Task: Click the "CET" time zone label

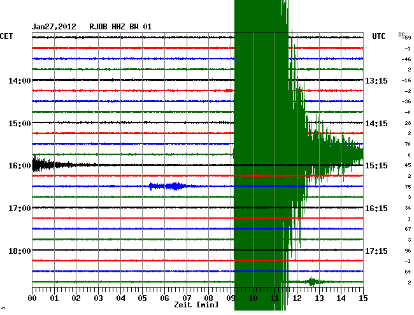Action: pyautogui.click(x=6, y=36)
